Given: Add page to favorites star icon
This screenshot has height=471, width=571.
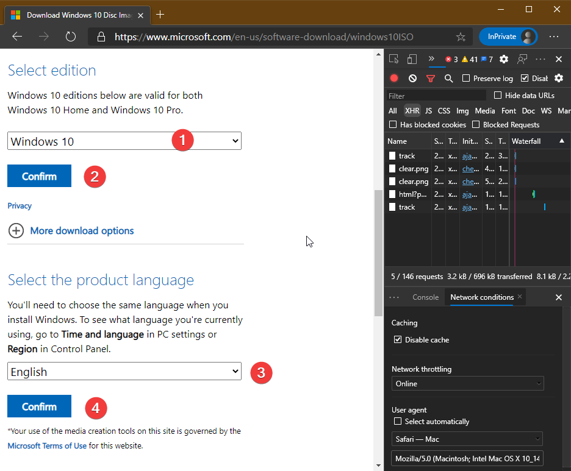Looking at the screenshot, I should tap(461, 37).
